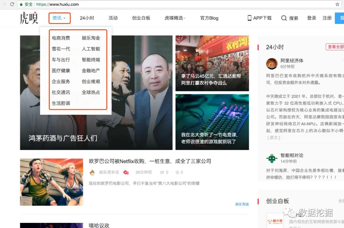
Task: Click the 登录 login link
Action: pos(312,18)
